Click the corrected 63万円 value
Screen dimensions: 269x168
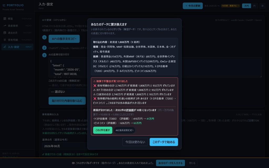(137, 123)
